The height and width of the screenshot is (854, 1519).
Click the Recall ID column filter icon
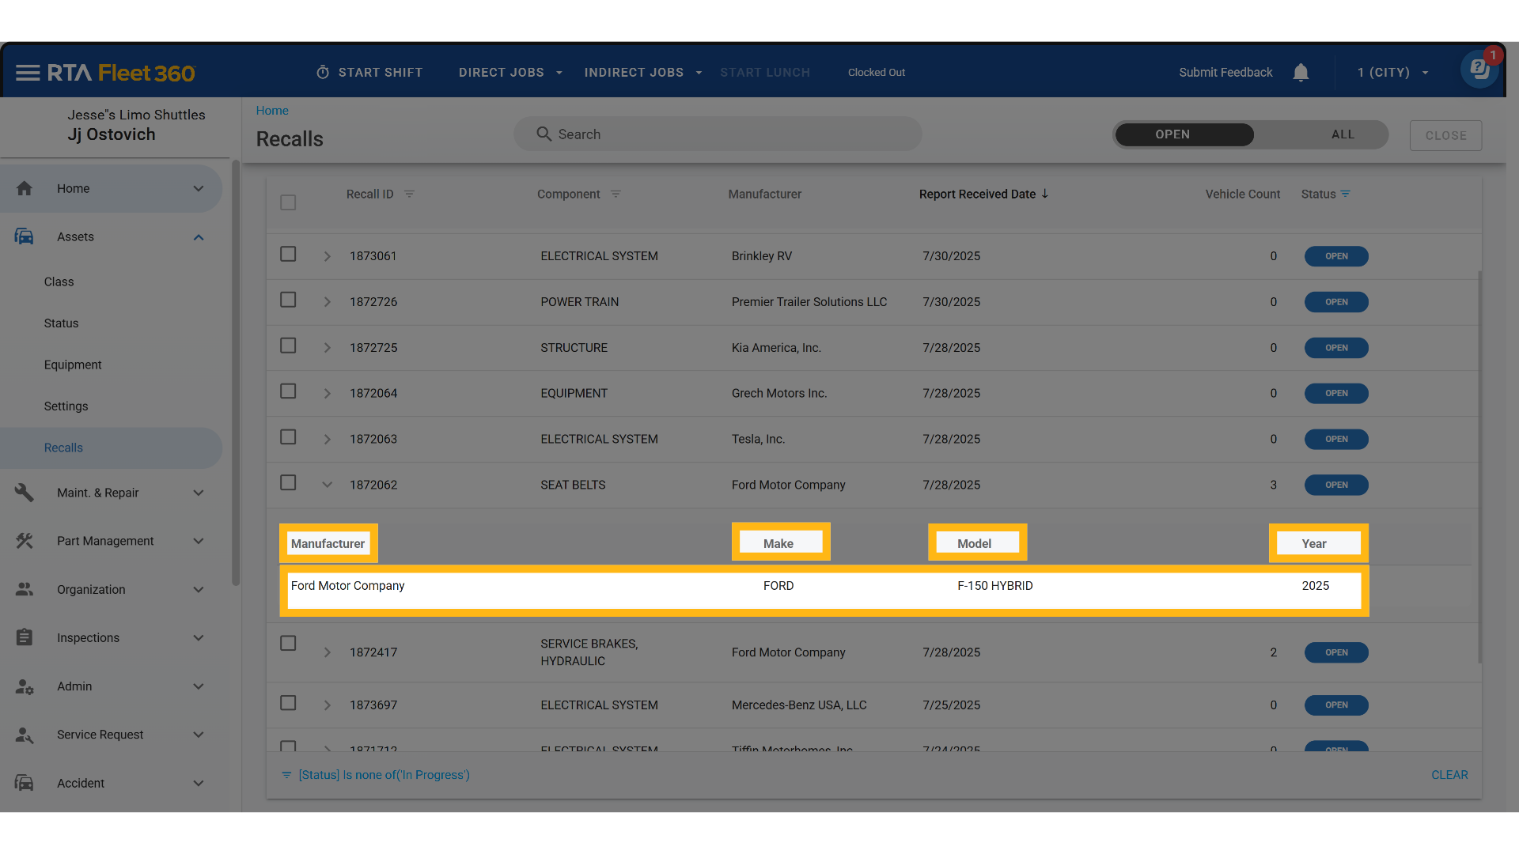(409, 194)
